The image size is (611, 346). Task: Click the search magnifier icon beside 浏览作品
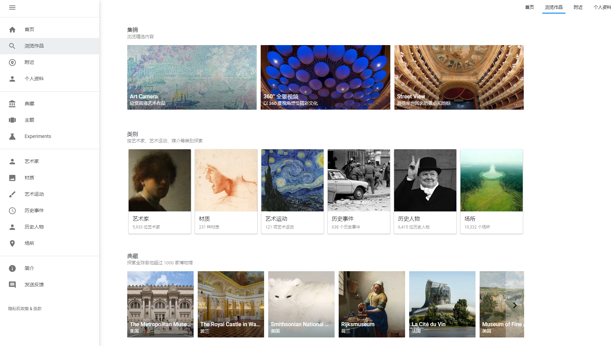coord(12,46)
